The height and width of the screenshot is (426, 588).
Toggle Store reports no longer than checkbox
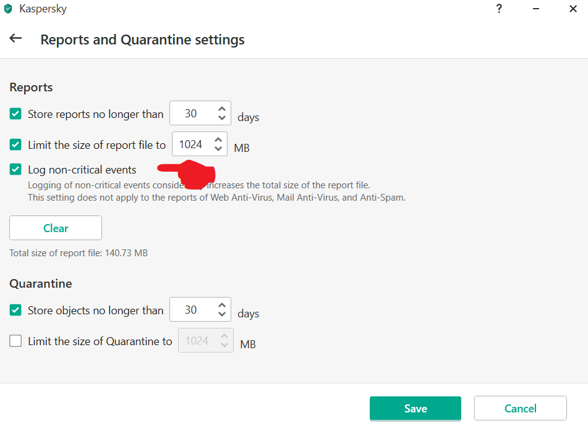(x=15, y=114)
